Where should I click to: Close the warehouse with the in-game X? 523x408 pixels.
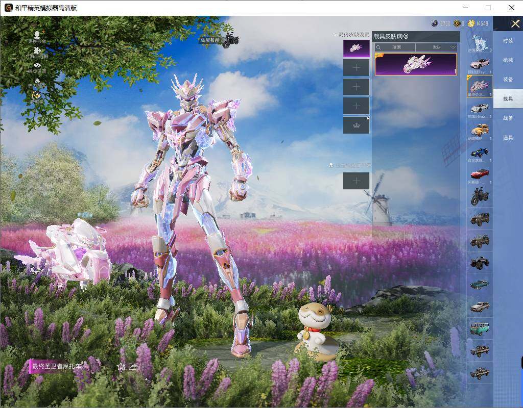[515, 23]
